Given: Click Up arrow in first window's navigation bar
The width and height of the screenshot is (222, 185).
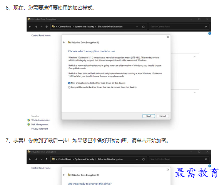Looking at the screenshot, I should click(47, 27).
